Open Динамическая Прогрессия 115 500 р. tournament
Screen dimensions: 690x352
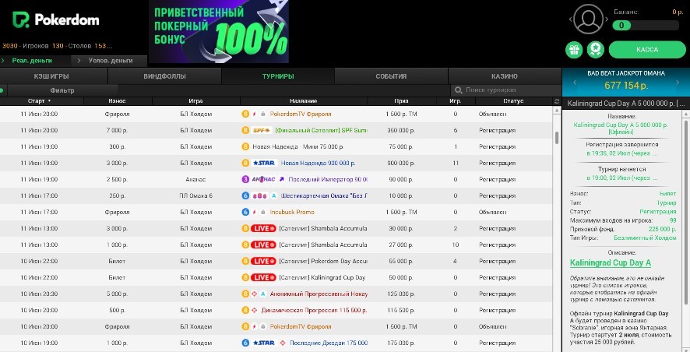[x=276, y=310]
